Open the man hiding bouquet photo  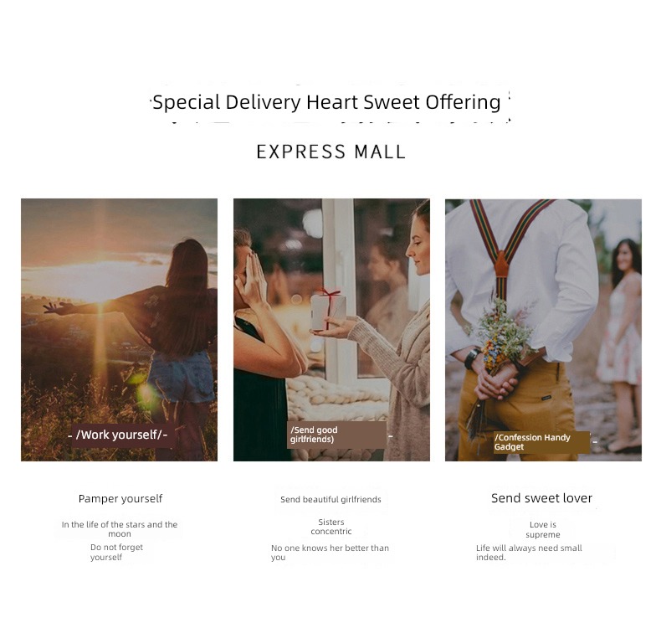click(543, 329)
